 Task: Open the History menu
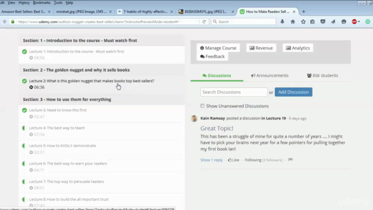[x=24, y=2]
